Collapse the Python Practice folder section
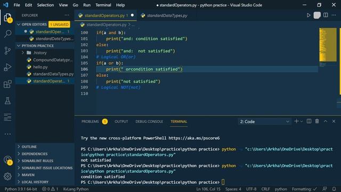Viewport: 341px width, 192px height. [19, 46]
